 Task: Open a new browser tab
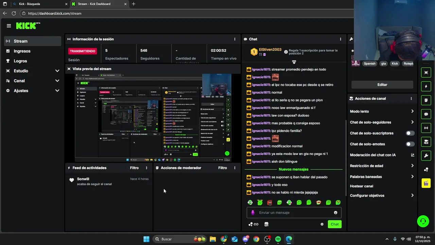(x=134, y=4)
